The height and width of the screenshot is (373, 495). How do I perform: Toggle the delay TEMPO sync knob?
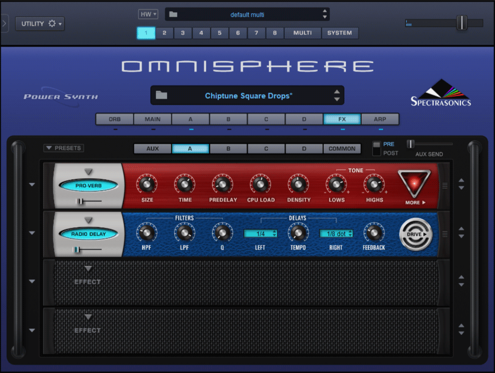(298, 233)
